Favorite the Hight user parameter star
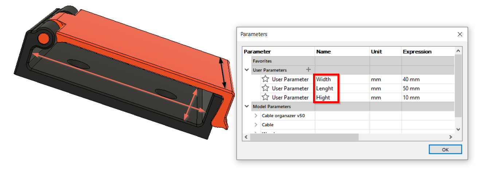 (x=265, y=97)
